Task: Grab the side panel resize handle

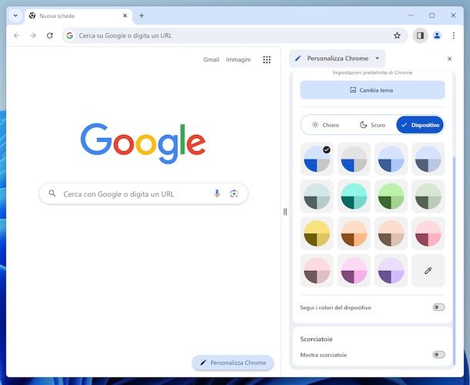Action: pyautogui.click(x=285, y=212)
